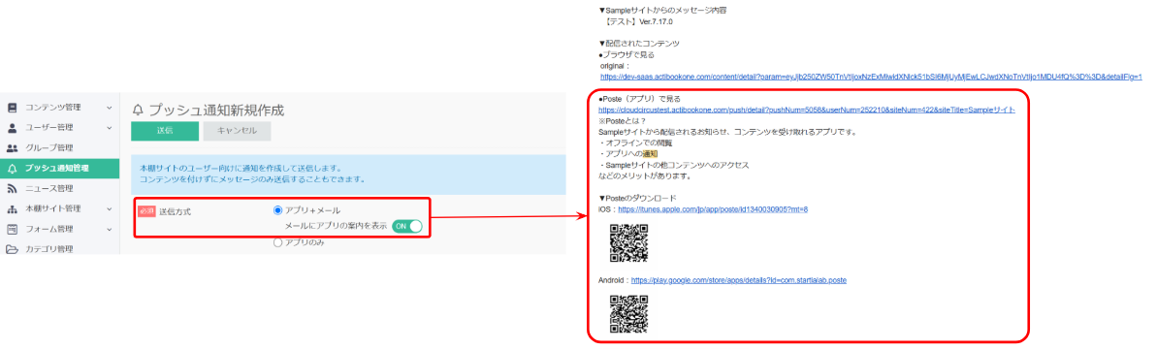Click the ※Posteとは？ text
Screen dimensions: 1157x350
[x=623, y=120]
